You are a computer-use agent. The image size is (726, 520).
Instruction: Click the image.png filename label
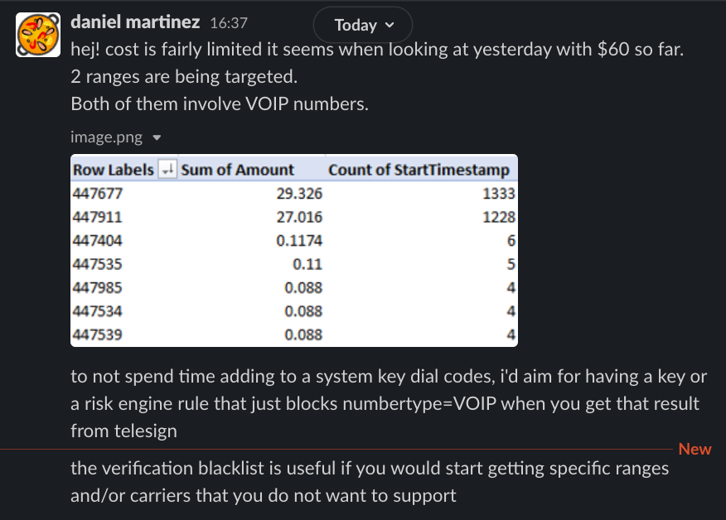point(106,137)
